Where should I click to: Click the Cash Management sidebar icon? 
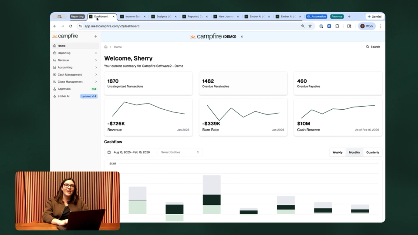[x=55, y=74]
